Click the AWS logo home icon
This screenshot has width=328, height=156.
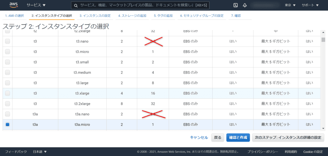click(x=14, y=5)
